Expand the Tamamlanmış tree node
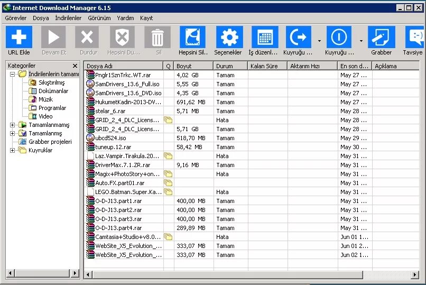426x285 pixels. click(13, 133)
